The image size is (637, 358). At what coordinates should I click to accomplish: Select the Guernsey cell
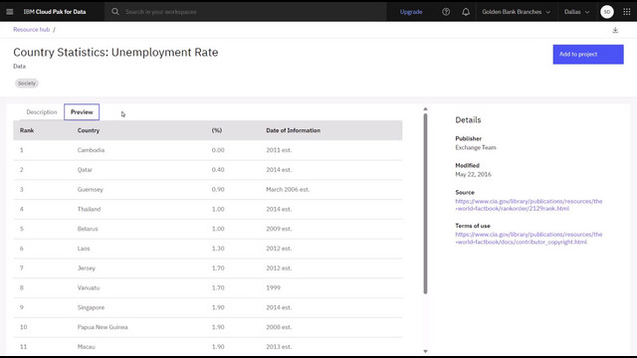(91, 189)
